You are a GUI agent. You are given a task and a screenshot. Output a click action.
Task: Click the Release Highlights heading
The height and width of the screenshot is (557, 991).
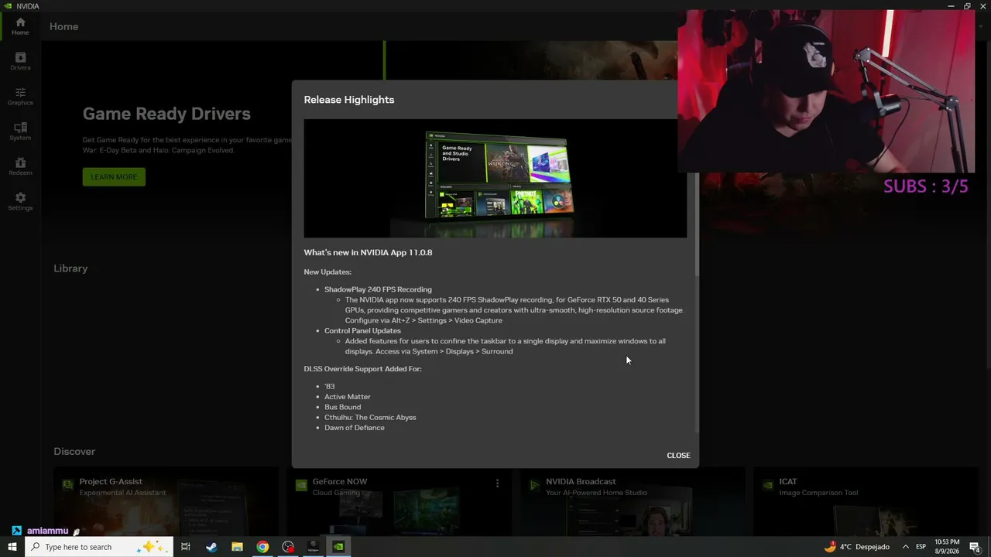point(349,100)
